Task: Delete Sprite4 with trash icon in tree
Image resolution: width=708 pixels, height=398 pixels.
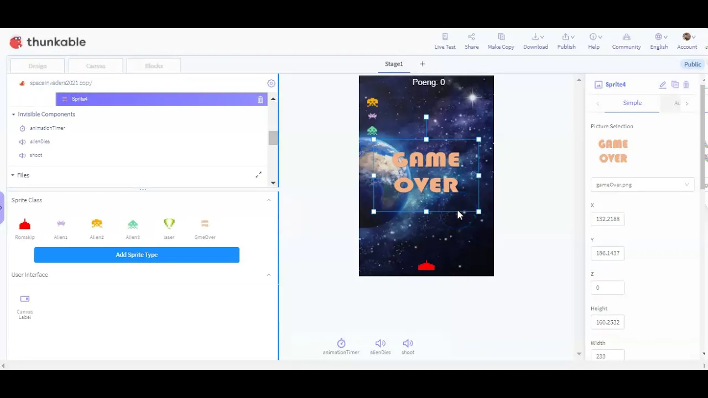Action: [260, 99]
